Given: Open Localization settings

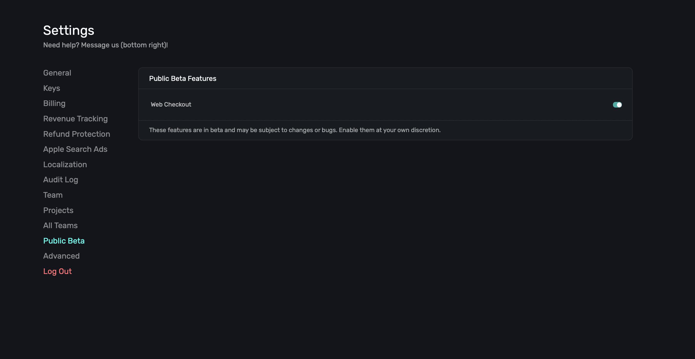Looking at the screenshot, I should (x=65, y=165).
